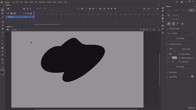This screenshot has height=110, width=196.
Task: Toggle loop playback button
Action: pyautogui.click(x=104, y=9)
